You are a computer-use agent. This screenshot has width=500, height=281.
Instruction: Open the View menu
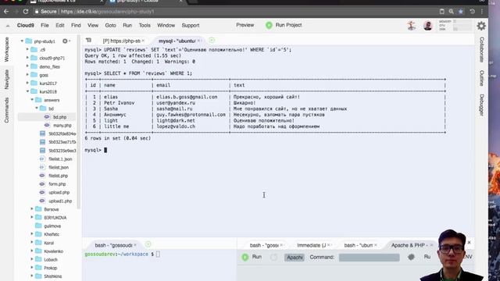tap(93, 25)
